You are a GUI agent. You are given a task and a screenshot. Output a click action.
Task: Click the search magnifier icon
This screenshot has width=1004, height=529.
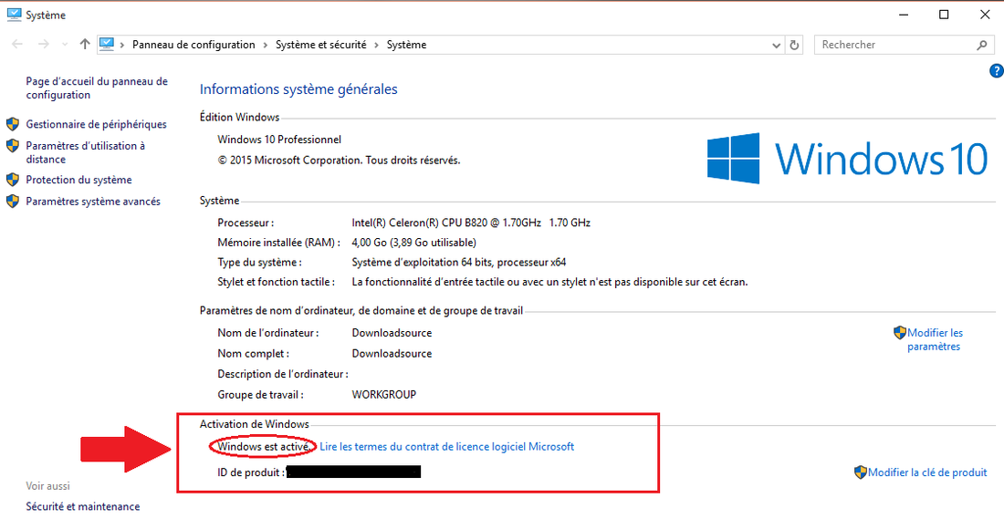[982, 45]
